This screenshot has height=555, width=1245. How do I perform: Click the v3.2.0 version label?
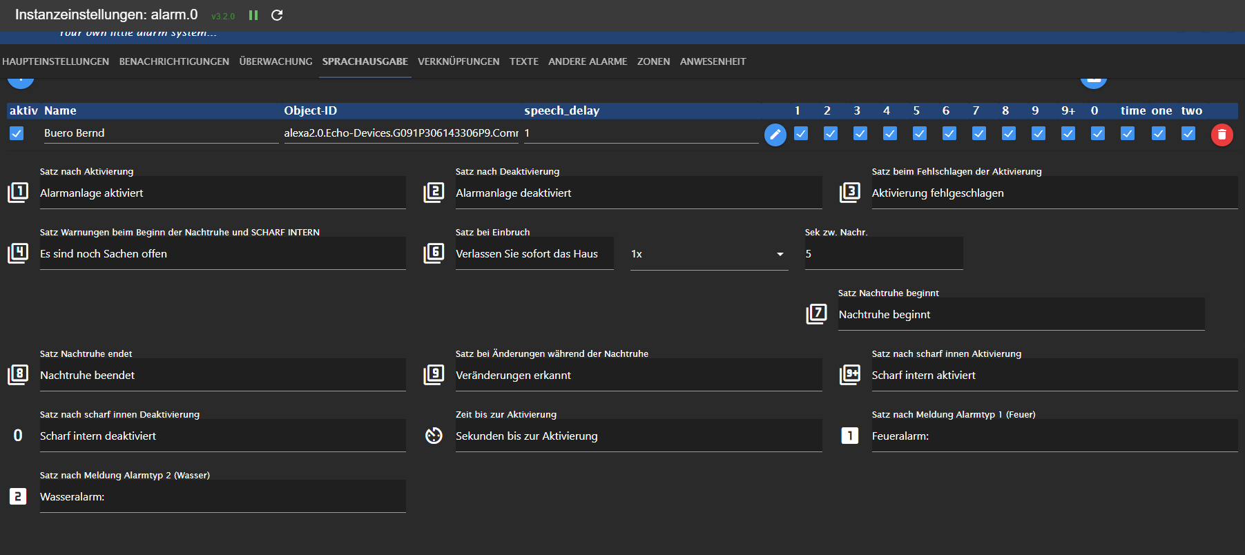point(223,16)
